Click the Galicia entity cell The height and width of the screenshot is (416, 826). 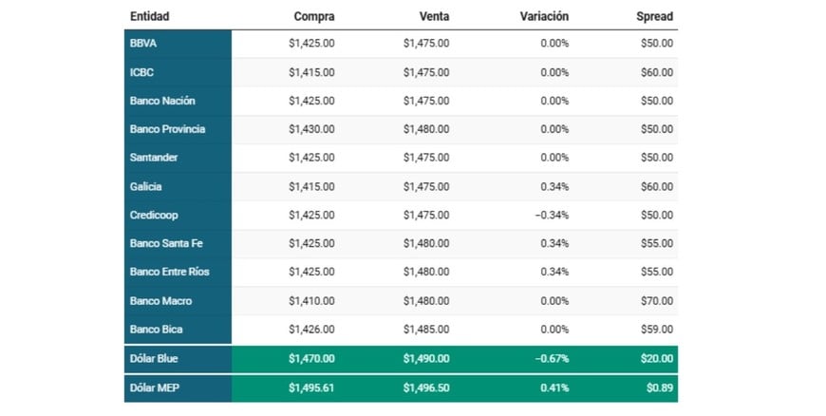pos(147,186)
